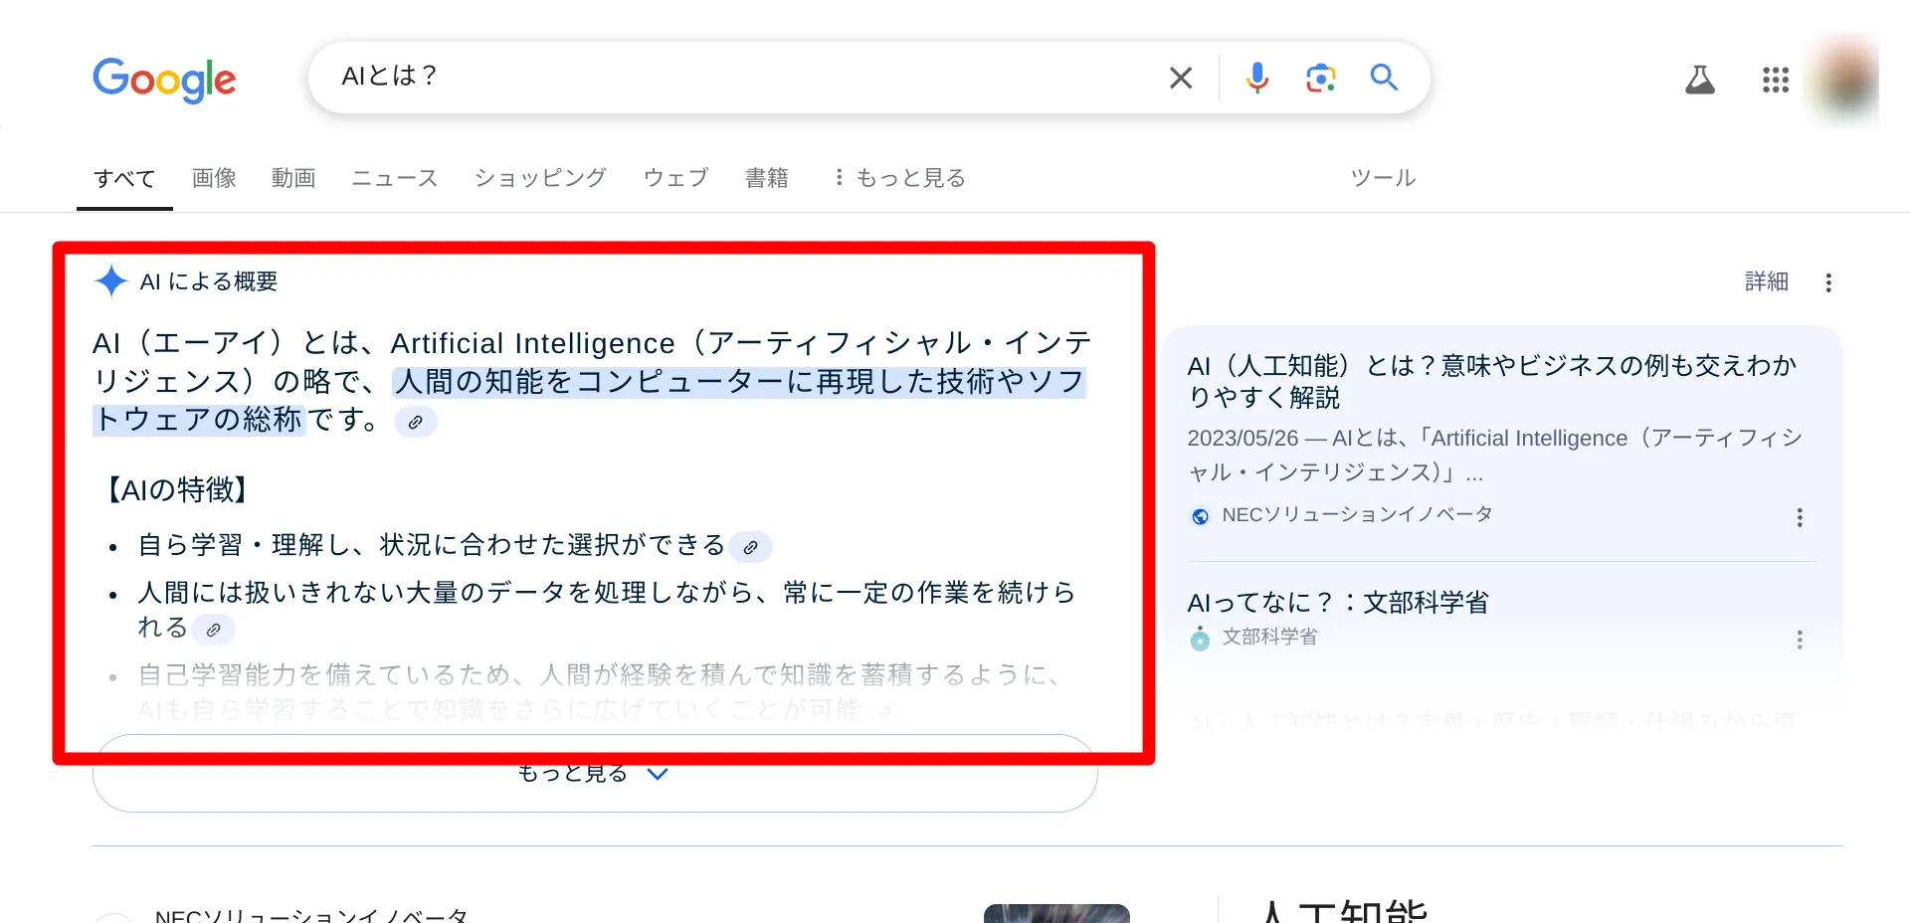Open three-dot menu for 文部科学省 source
Screen dimensions: 1910x923
(1799, 640)
